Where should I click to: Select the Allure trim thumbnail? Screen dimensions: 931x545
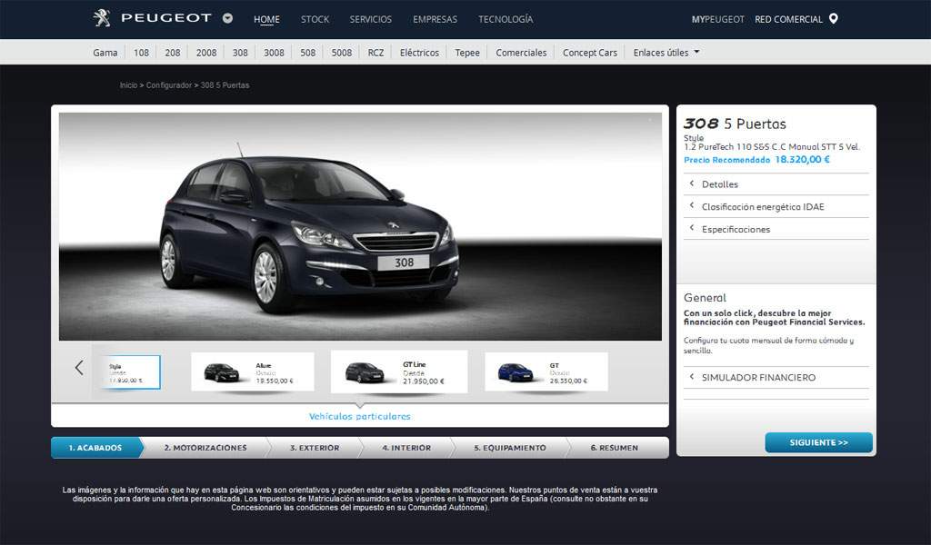pyautogui.click(x=253, y=372)
